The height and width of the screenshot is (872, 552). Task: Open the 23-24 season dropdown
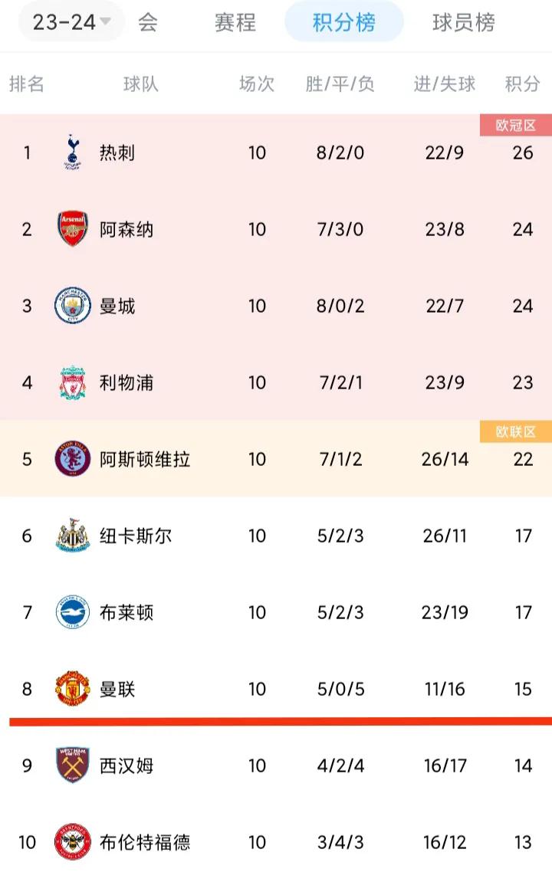pyautogui.click(x=72, y=22)
